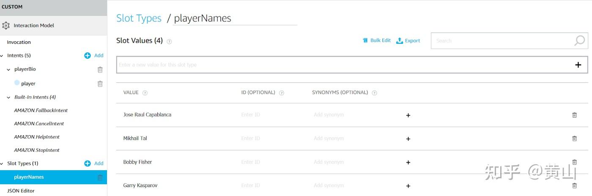Screen dimensions: 592x196
Task: Open the Invocation menu item
Action: [x=19, y=42]
